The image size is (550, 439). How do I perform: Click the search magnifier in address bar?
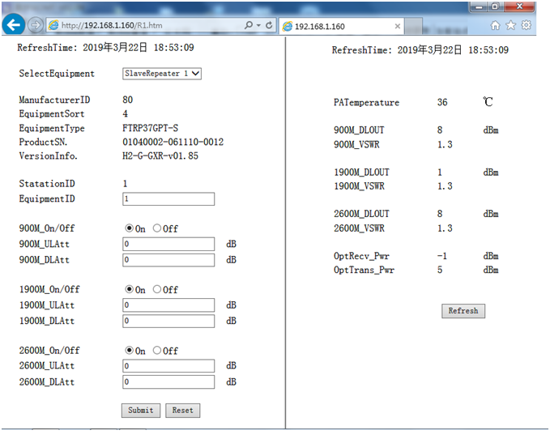point(249,26)
